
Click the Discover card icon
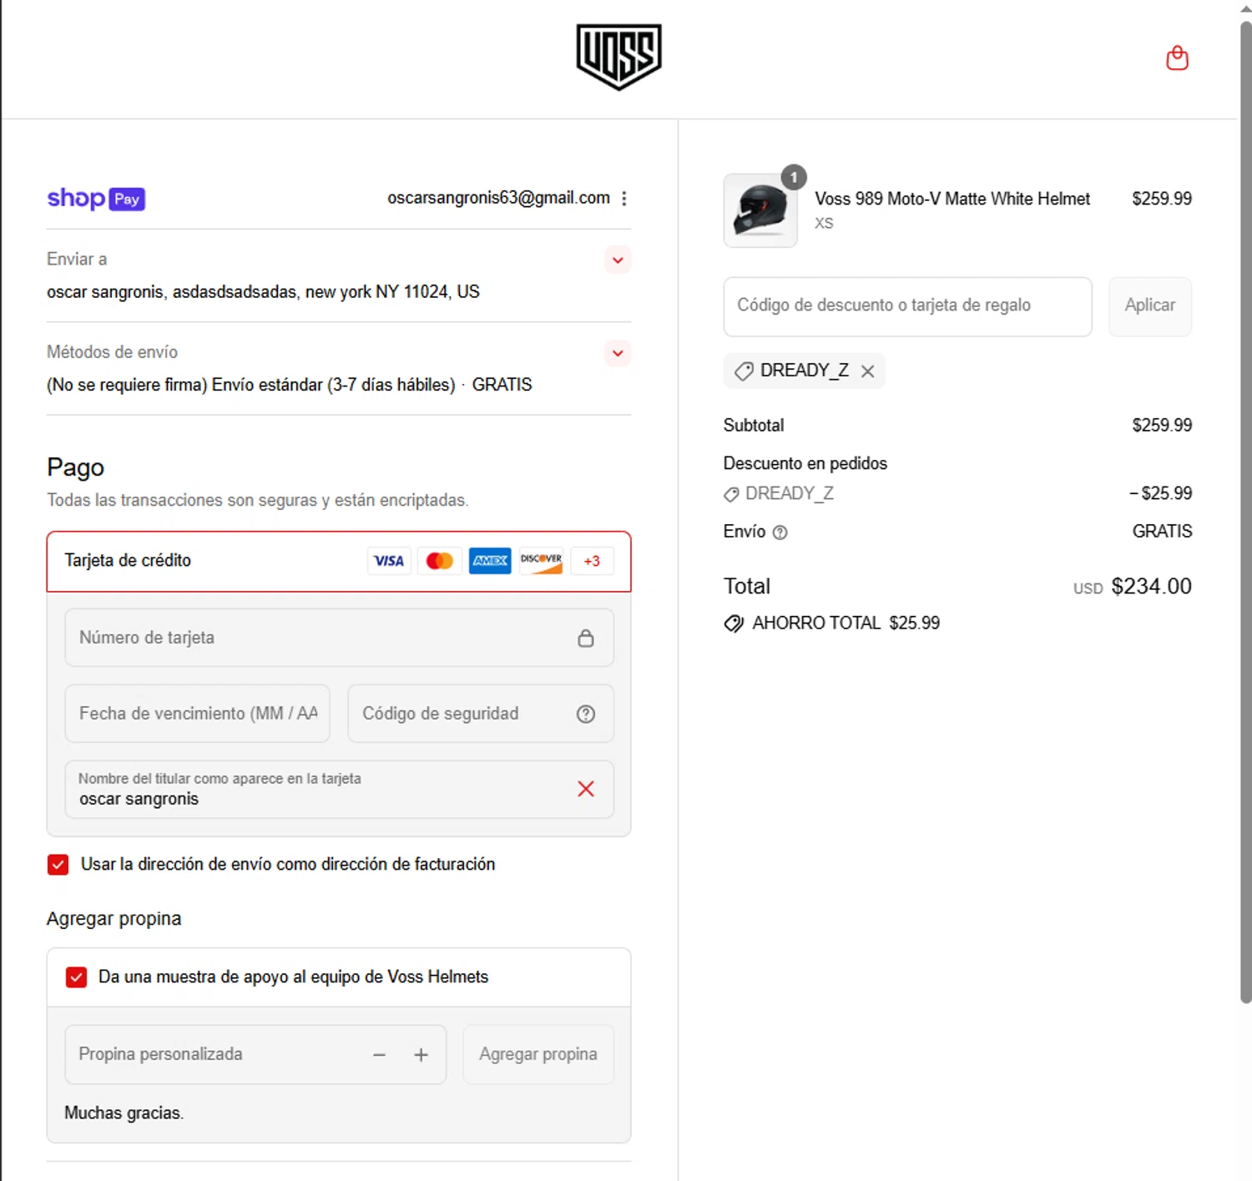[541, 561]
